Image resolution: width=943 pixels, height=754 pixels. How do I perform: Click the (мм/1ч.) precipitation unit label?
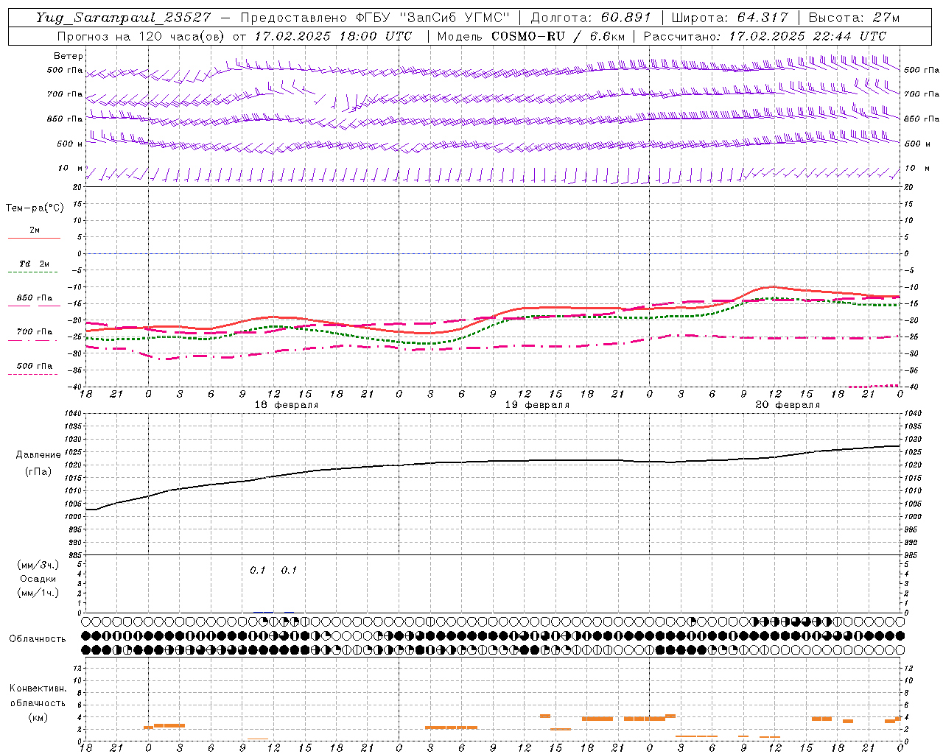tap(38, 593)
